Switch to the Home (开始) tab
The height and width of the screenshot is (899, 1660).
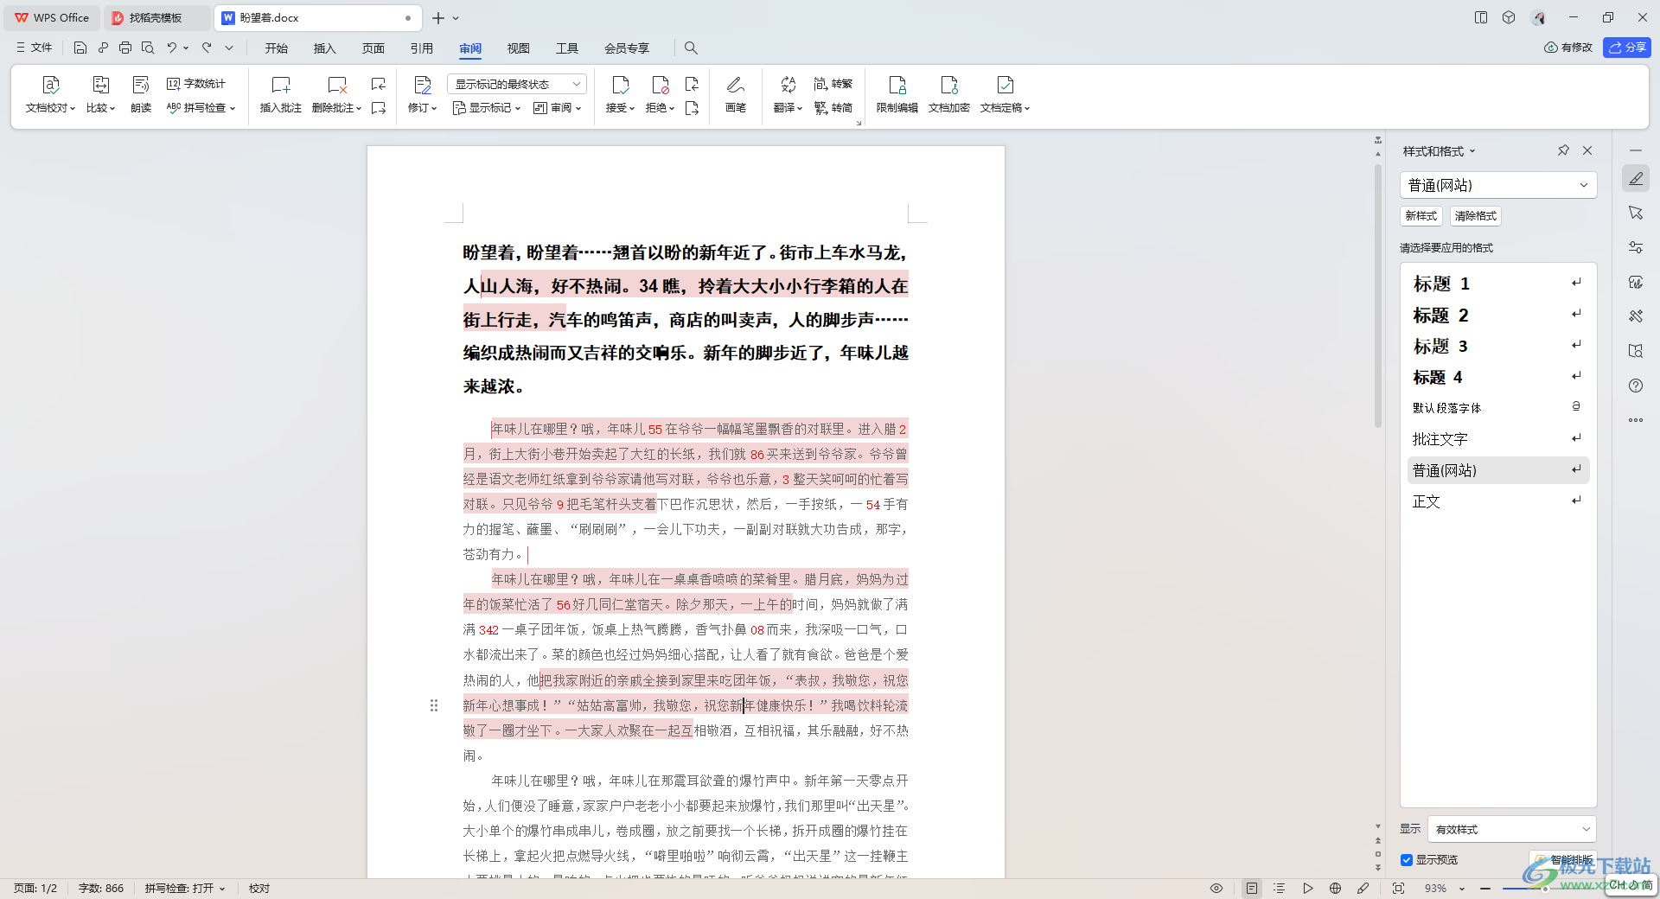(x=277, y=48)
